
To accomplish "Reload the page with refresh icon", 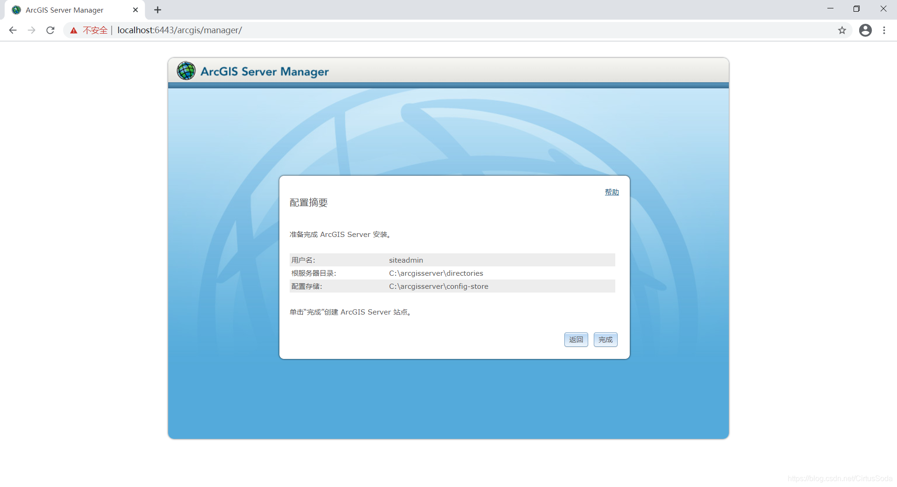I will coord(50,30).
